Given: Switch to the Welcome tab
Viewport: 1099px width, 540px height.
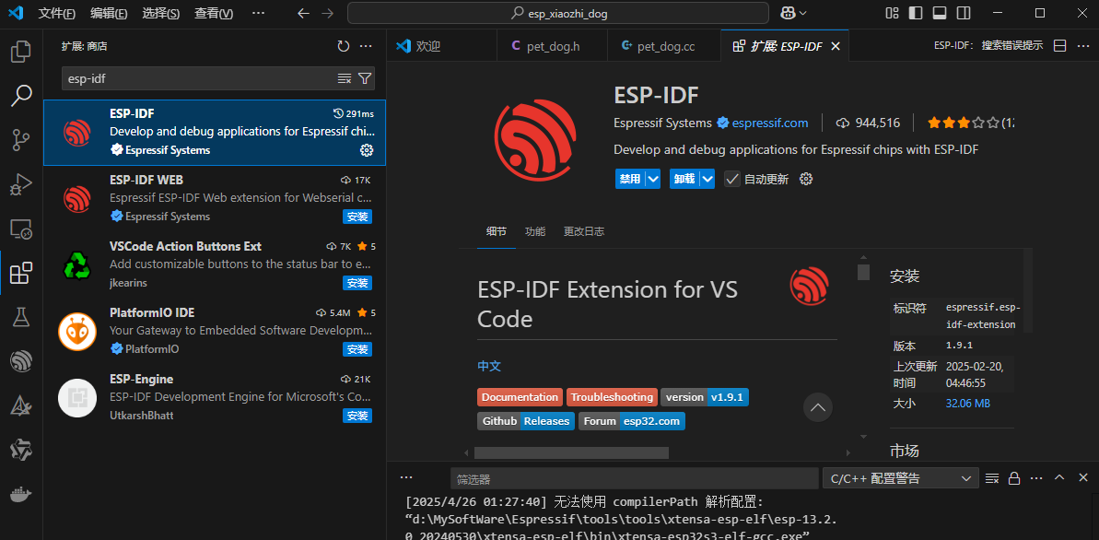Looking at the screenshot, I should pyautogui.click(x=441, y=46).
